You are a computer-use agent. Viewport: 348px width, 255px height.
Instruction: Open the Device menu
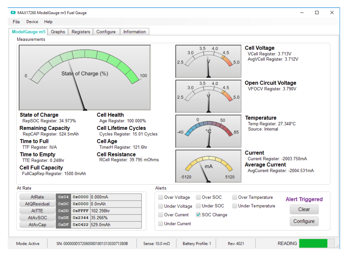(32, 22)
